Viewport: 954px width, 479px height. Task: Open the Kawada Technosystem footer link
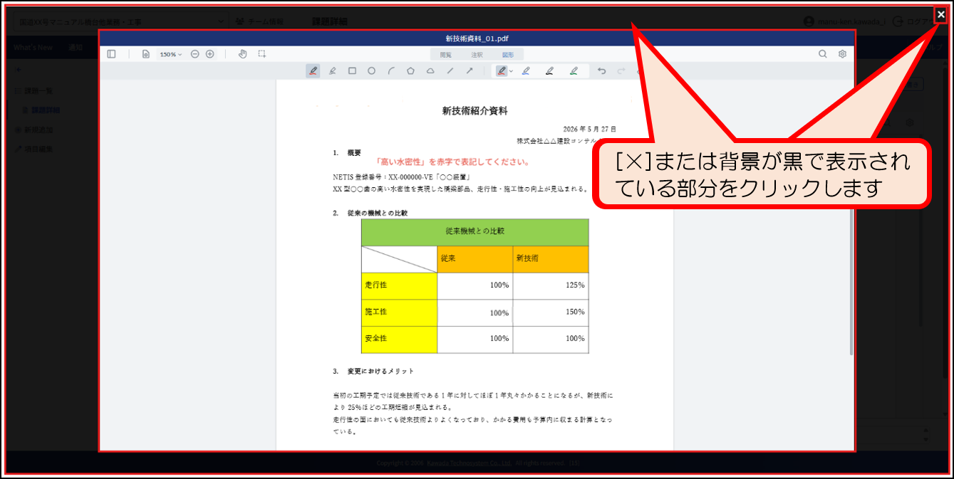(x=470, y=463)
